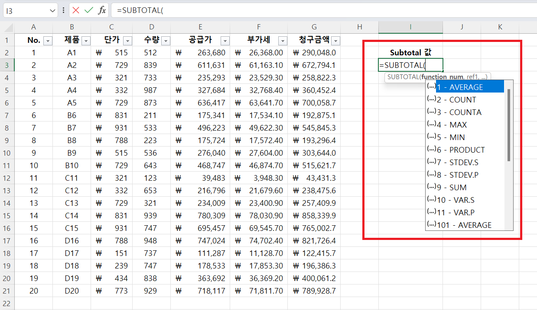Select column C header

112,27
